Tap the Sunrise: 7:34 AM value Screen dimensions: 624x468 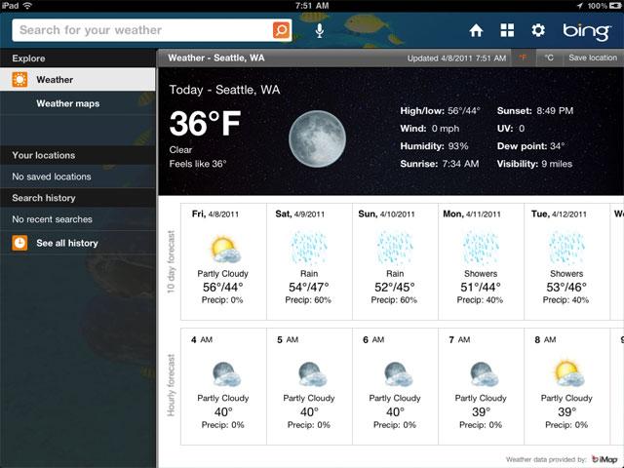tap(440, 164)
